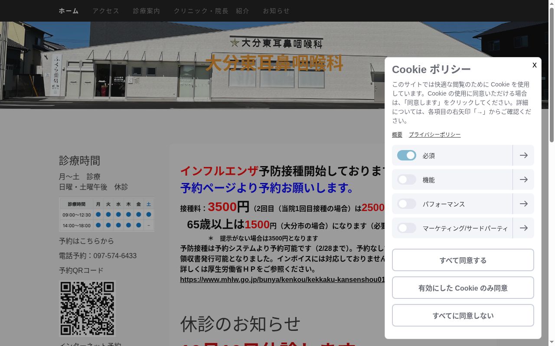Go to the アクセス page
Screen dimensions: 555x346
click(x=106, y=11)
